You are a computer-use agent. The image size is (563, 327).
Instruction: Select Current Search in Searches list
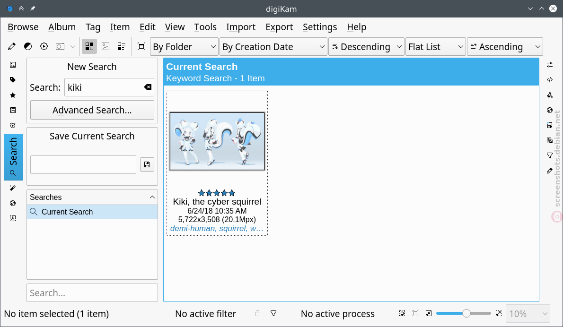tap(92, 212)
